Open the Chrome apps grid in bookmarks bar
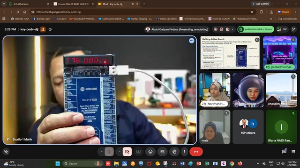 click(4, 19)
